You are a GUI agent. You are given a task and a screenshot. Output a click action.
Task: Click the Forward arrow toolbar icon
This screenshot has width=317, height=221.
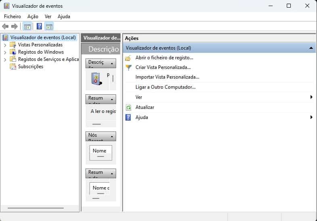pos(15,26)
